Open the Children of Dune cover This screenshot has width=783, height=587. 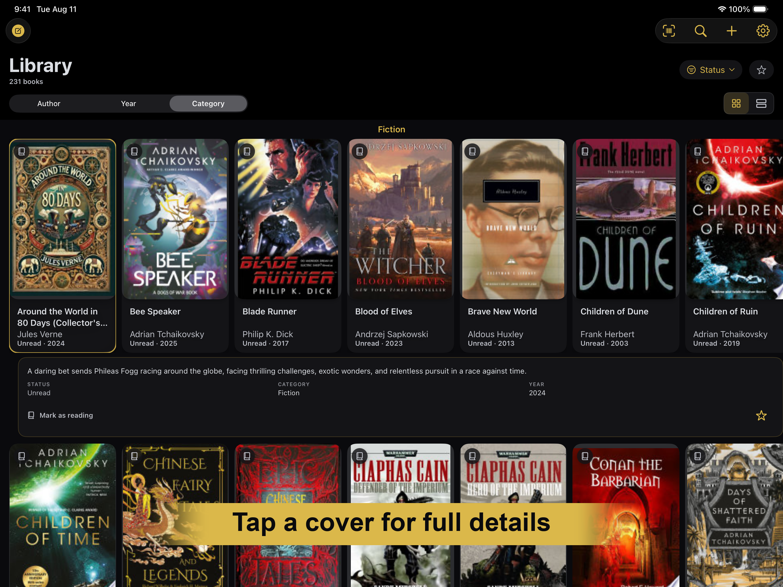coord(625,219)
